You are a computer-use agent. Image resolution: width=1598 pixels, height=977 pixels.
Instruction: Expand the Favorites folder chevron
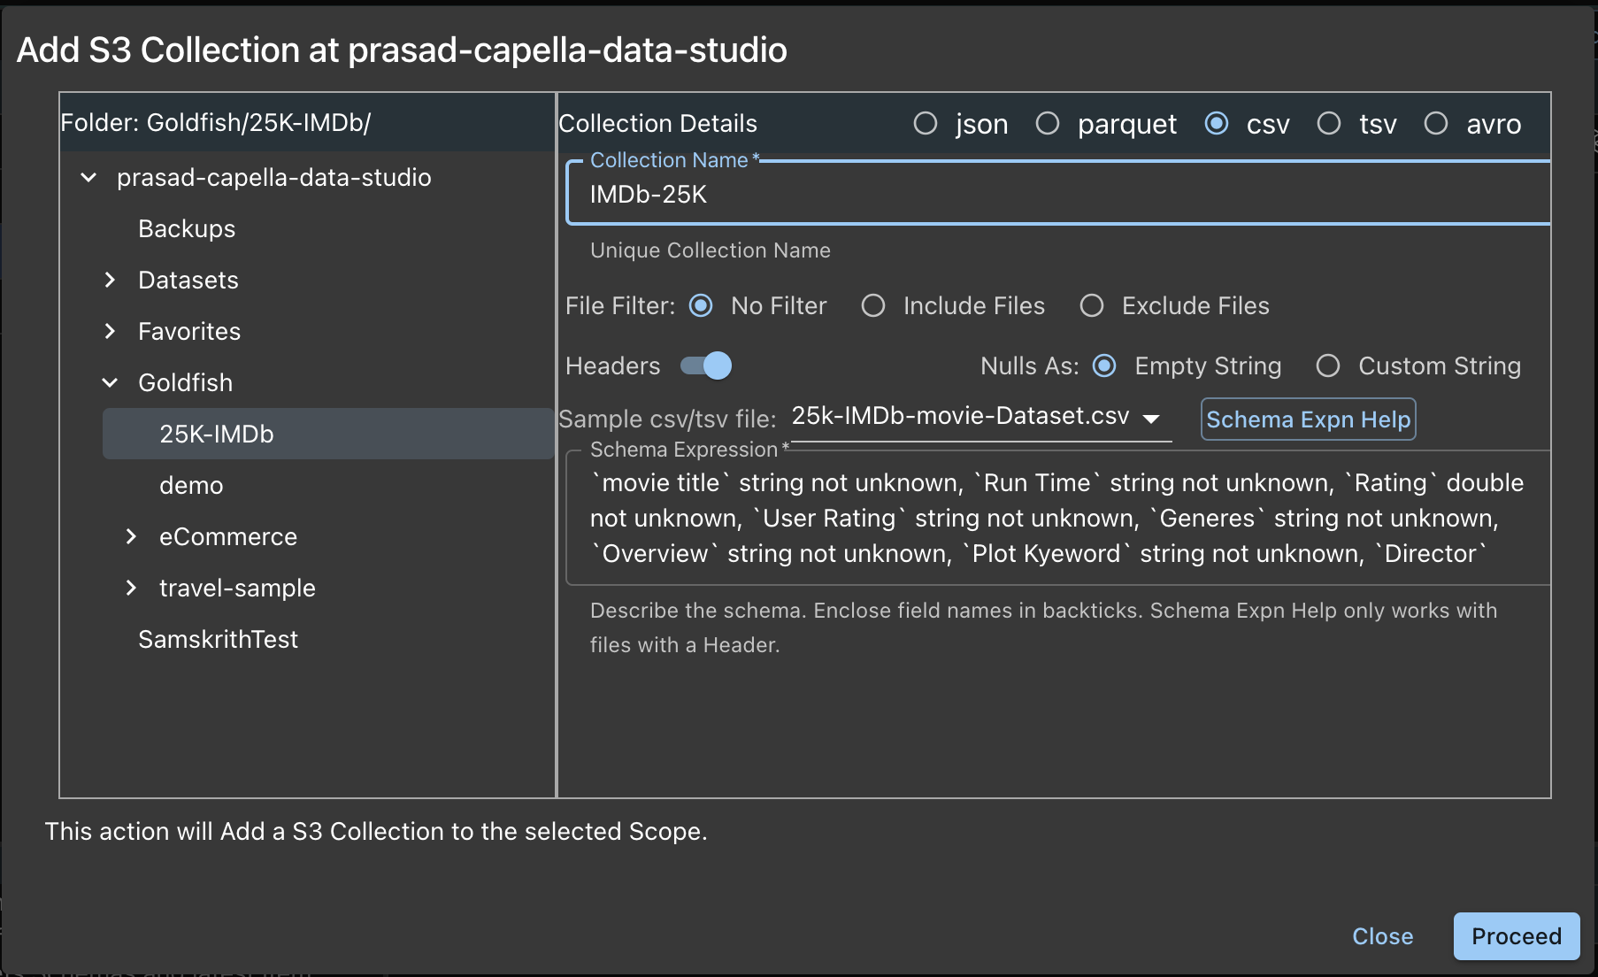pos(110,331)
